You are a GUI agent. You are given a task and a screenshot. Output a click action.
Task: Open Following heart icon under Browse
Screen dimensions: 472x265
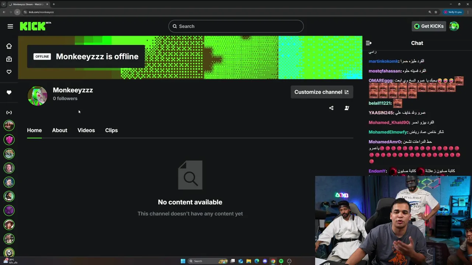click(x=9, y=72)
